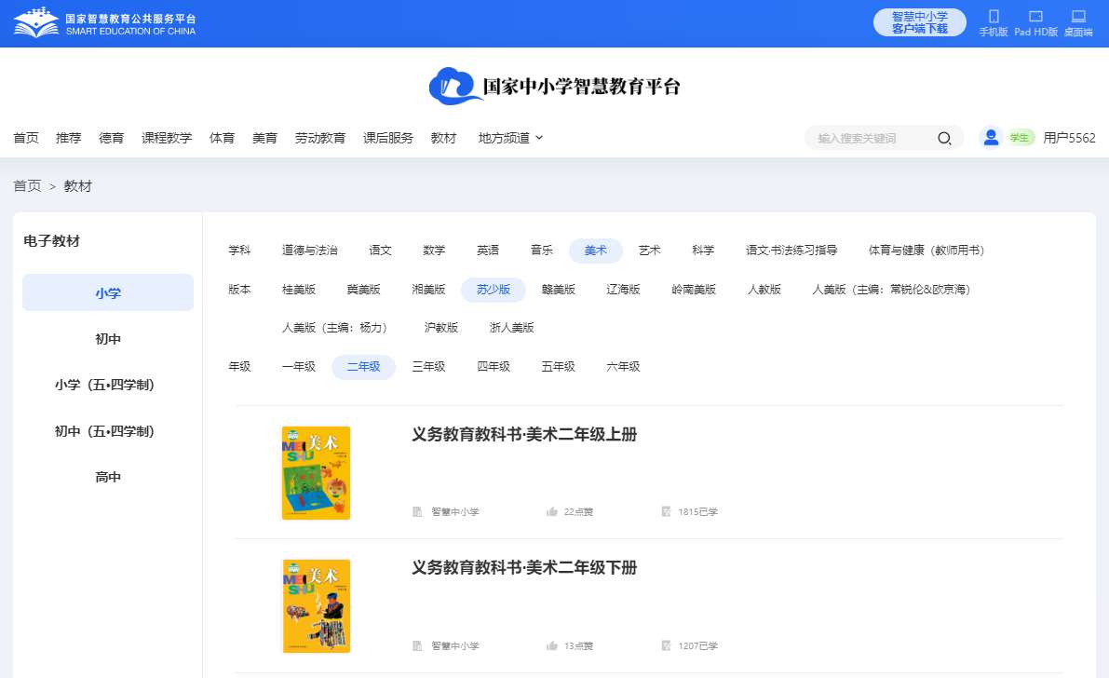Click the learned-count icon for 二年级上册
This screenshot has height=678, width=1109.
tap(666, 511)
